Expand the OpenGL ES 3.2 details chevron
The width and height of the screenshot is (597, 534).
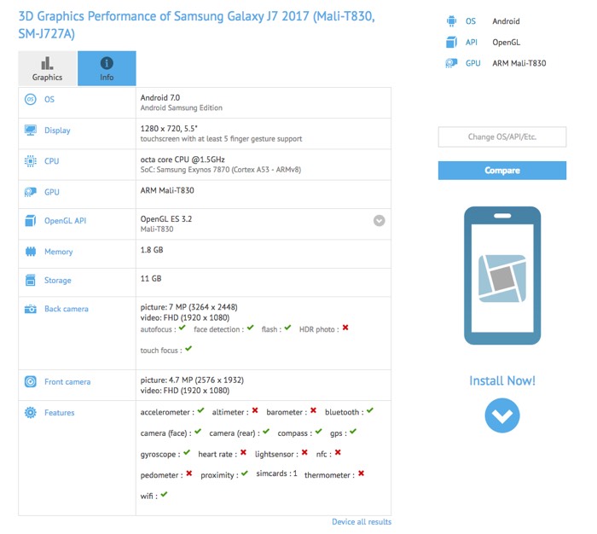(x=380, y=221)
